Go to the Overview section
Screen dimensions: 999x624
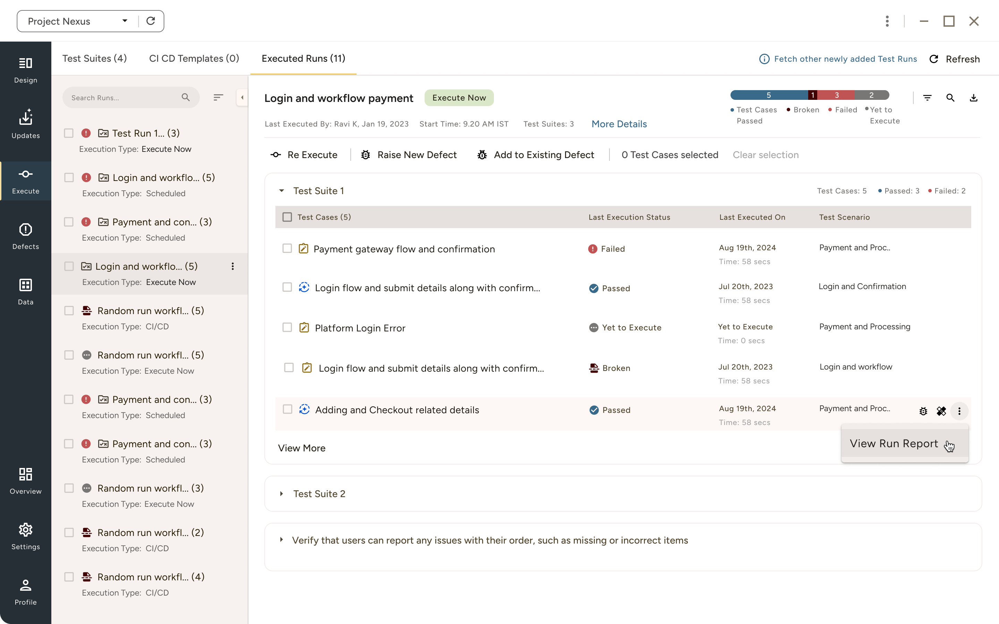tap(25, 481)
